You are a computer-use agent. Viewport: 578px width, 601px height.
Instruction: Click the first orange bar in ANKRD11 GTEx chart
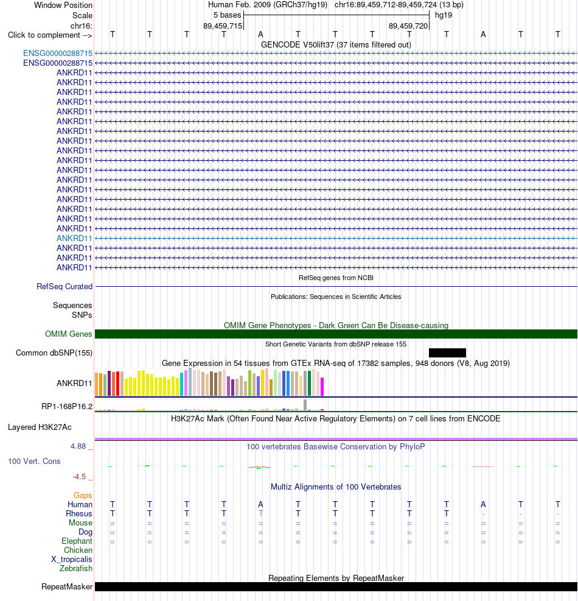[97, 384]
